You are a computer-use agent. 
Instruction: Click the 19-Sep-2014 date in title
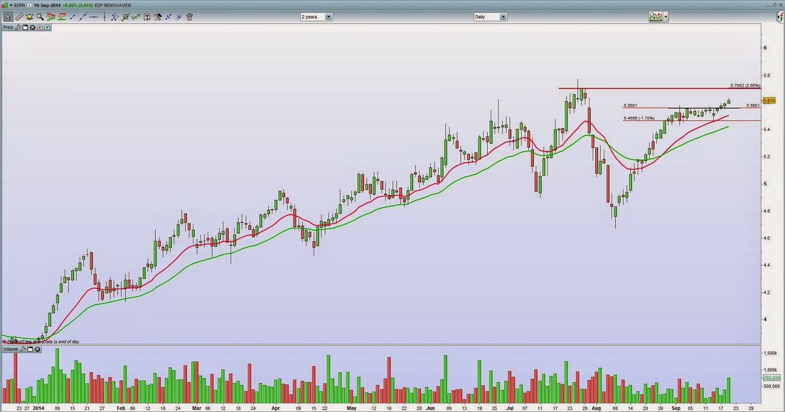pyautogui.click(x=47, y=5)
